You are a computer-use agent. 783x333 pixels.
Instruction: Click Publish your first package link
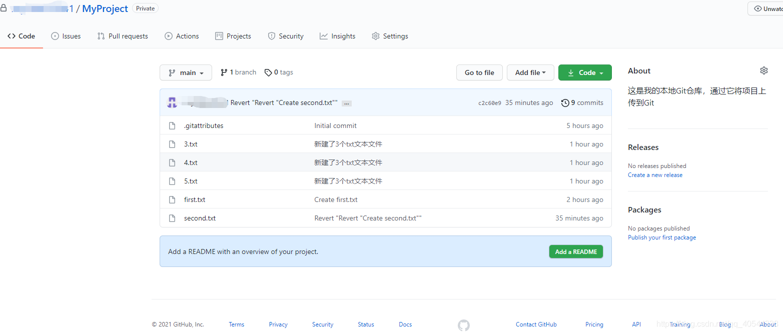pyautogui.click(x=662, y=237)
